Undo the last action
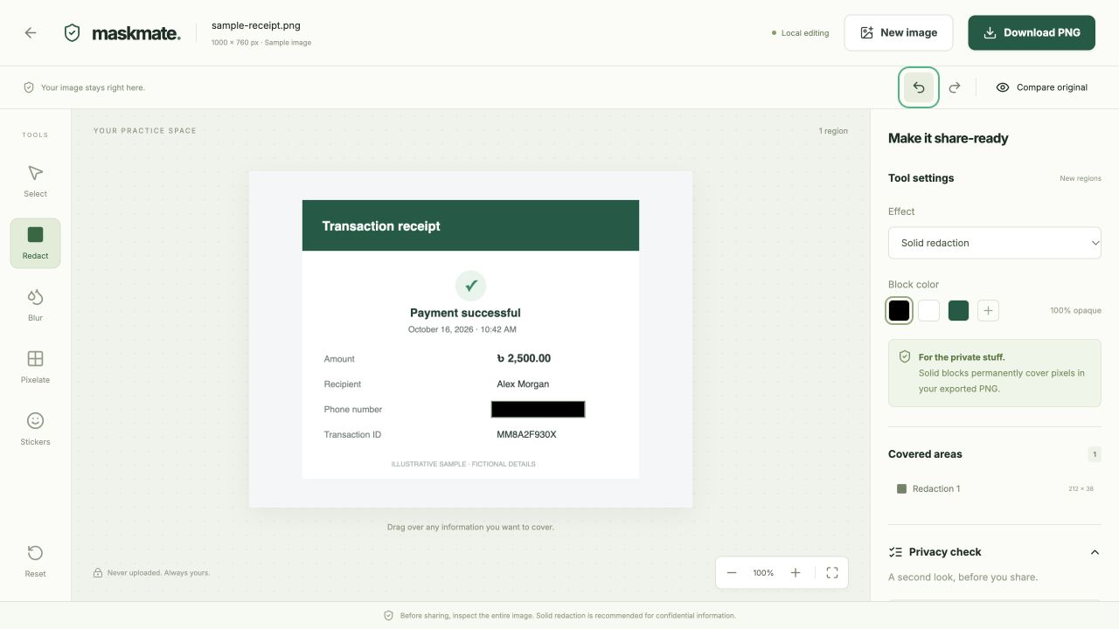This screenshot has width=1119, height=629. (919, 87)
